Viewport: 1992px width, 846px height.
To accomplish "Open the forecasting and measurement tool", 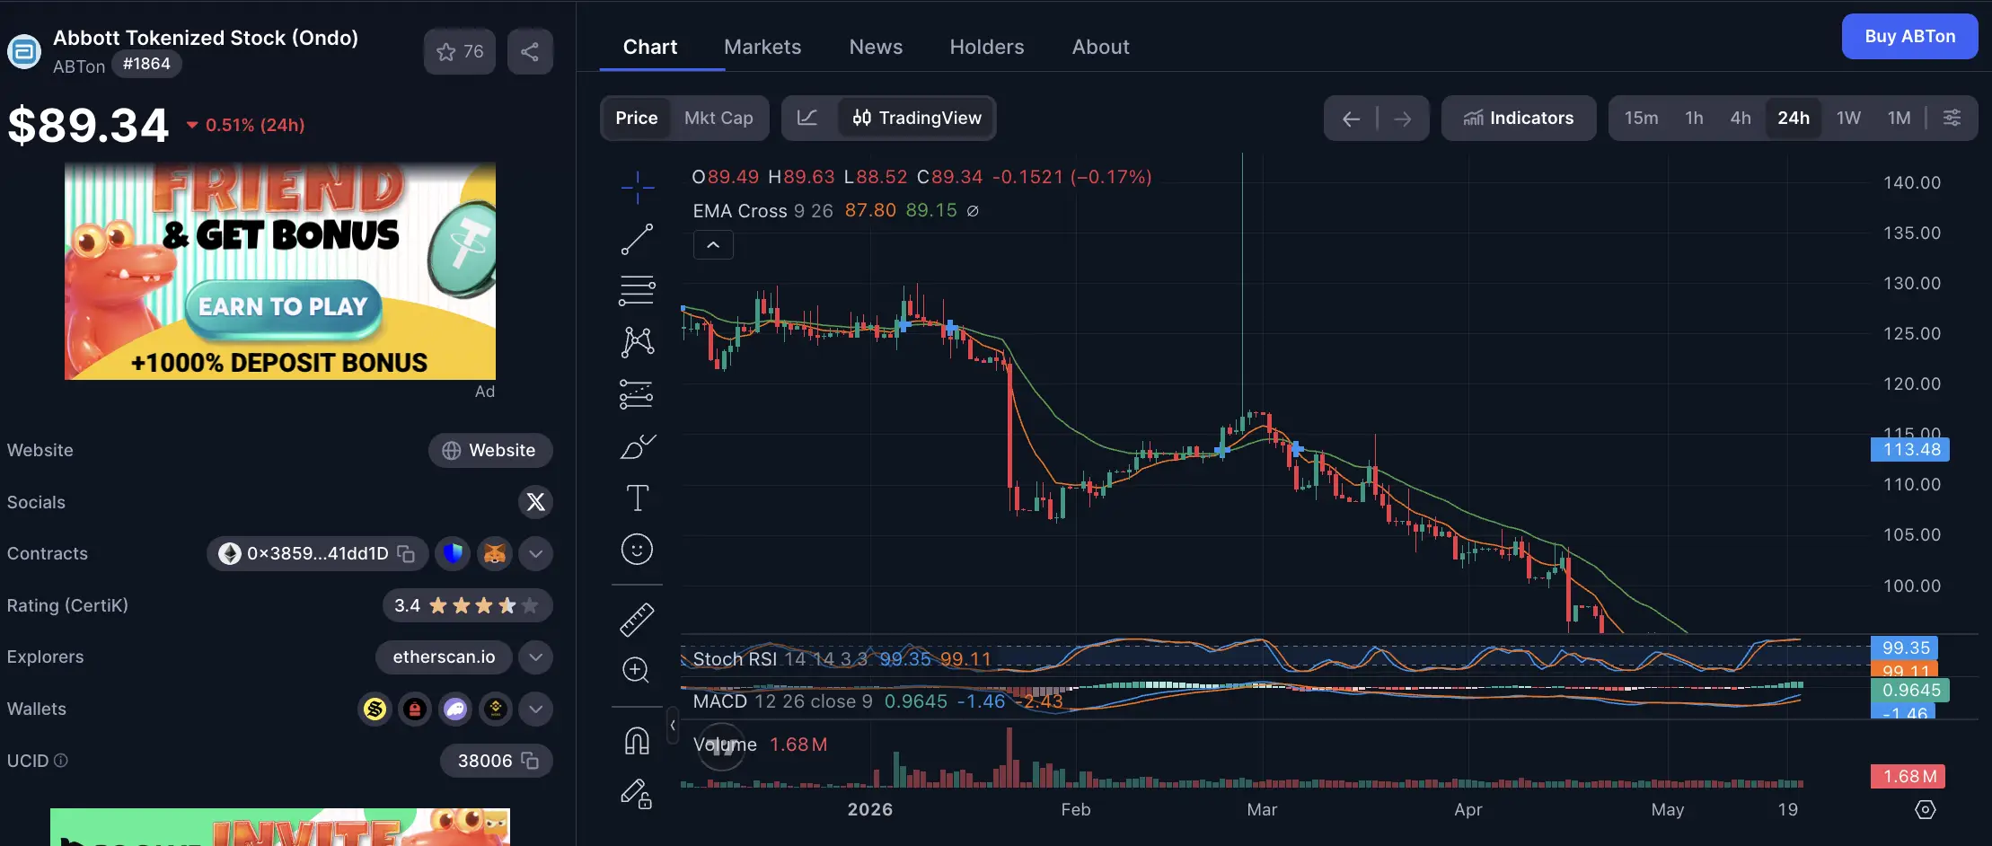I will [x=637, y=394].
